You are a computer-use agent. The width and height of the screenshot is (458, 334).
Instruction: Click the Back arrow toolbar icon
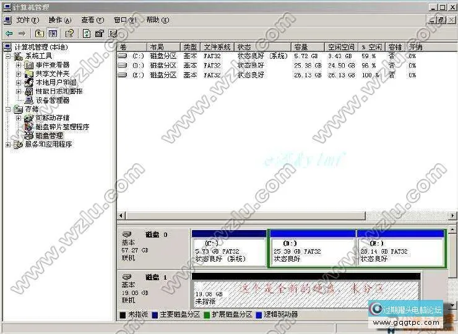click(x=9, y=33)
